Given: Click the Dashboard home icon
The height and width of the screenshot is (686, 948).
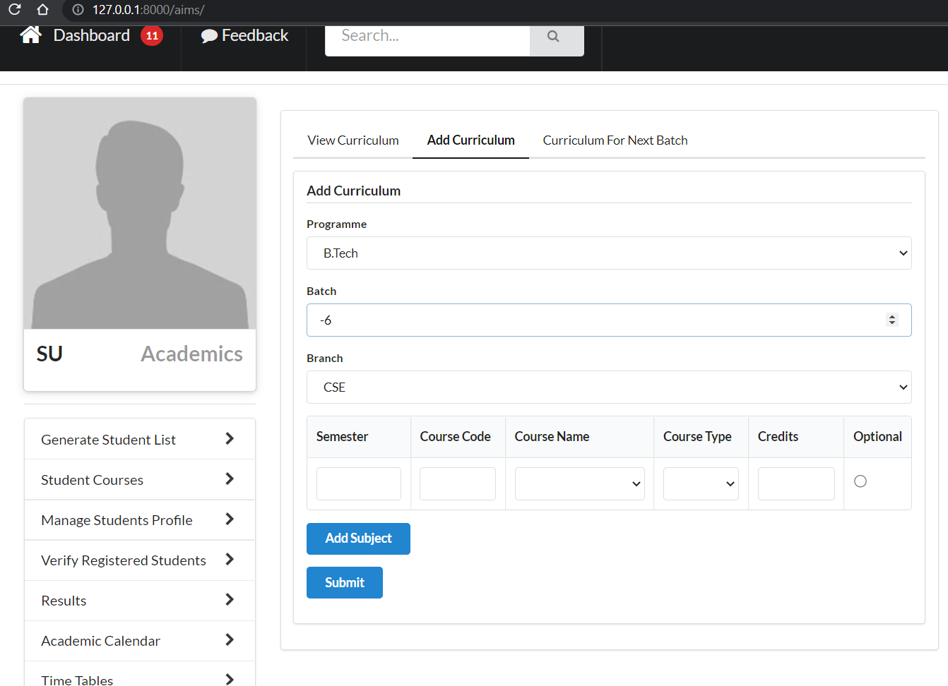Looking at the screenshot, I should [30, 35].
